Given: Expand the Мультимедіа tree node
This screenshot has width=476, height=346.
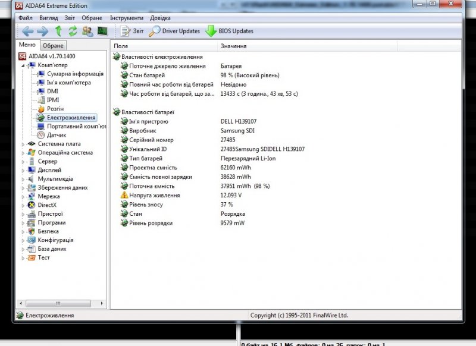Looking at the screenshot, I should click(24, 179).
